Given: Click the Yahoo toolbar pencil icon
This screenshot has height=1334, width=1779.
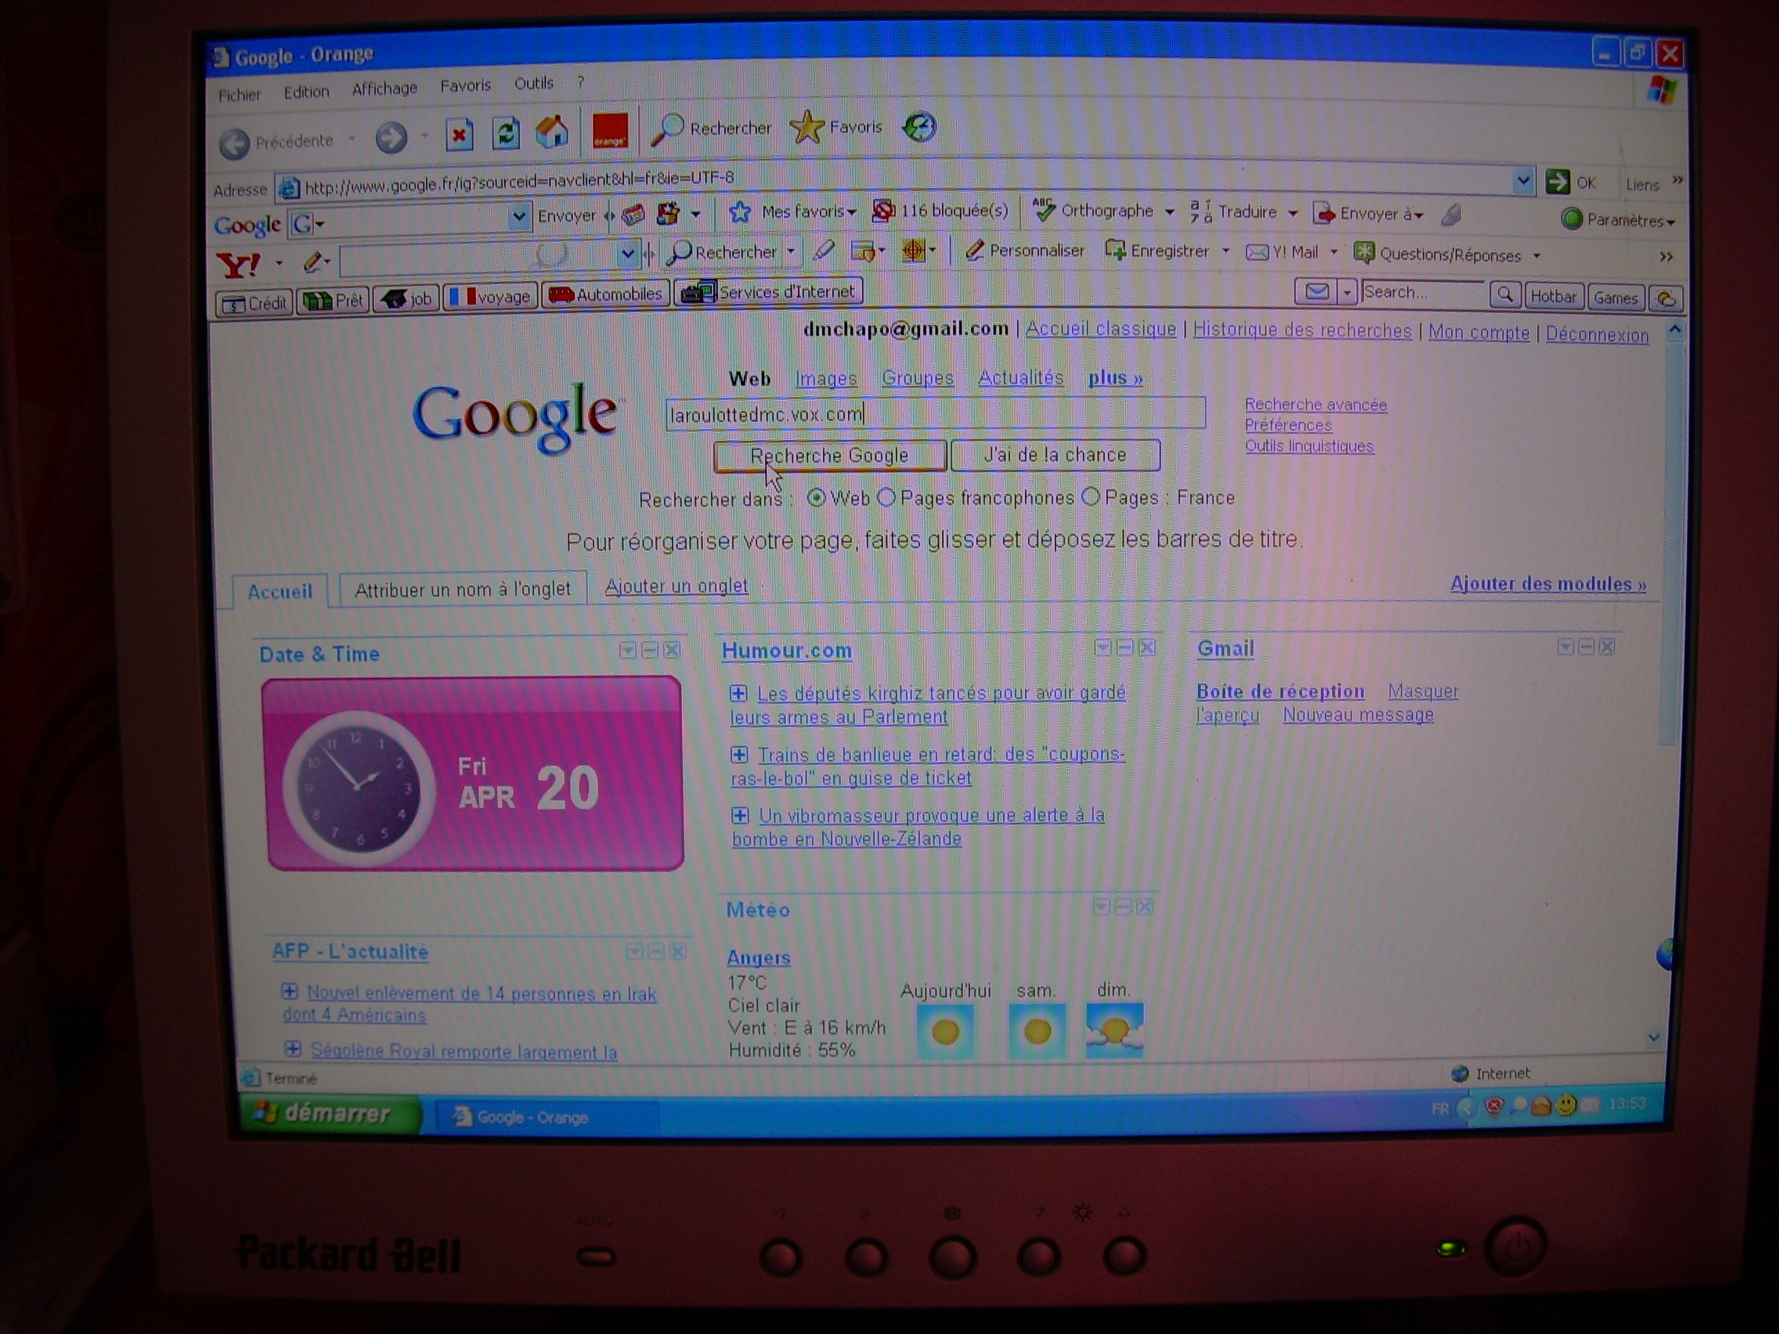Looking at the screenshot, I should 312,262.
